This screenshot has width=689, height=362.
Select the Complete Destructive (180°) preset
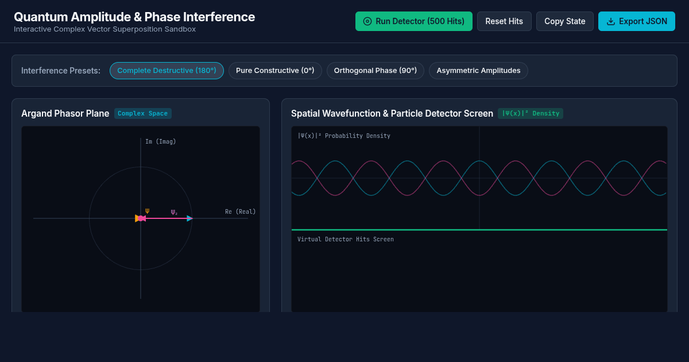pos(167,71)
